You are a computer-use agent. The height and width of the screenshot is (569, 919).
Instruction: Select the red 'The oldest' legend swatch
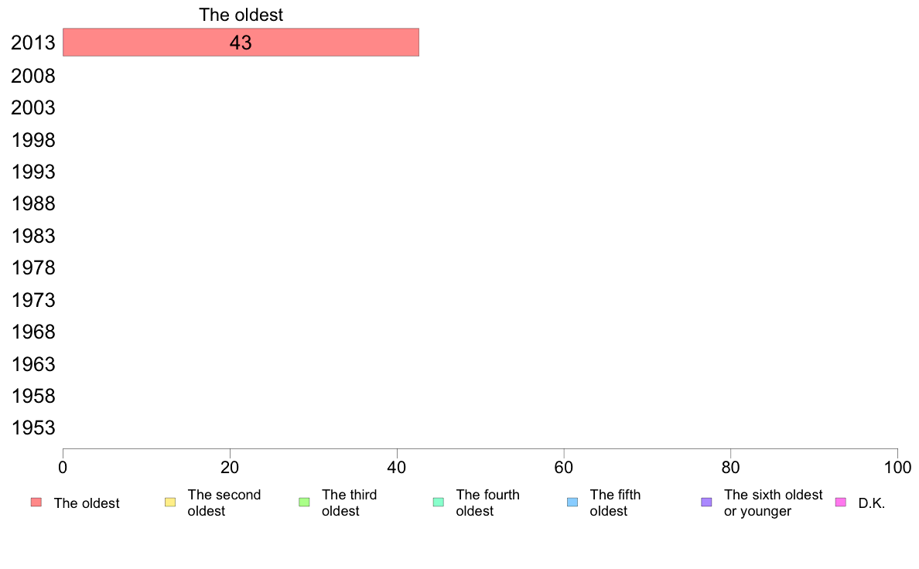point(36,503)
